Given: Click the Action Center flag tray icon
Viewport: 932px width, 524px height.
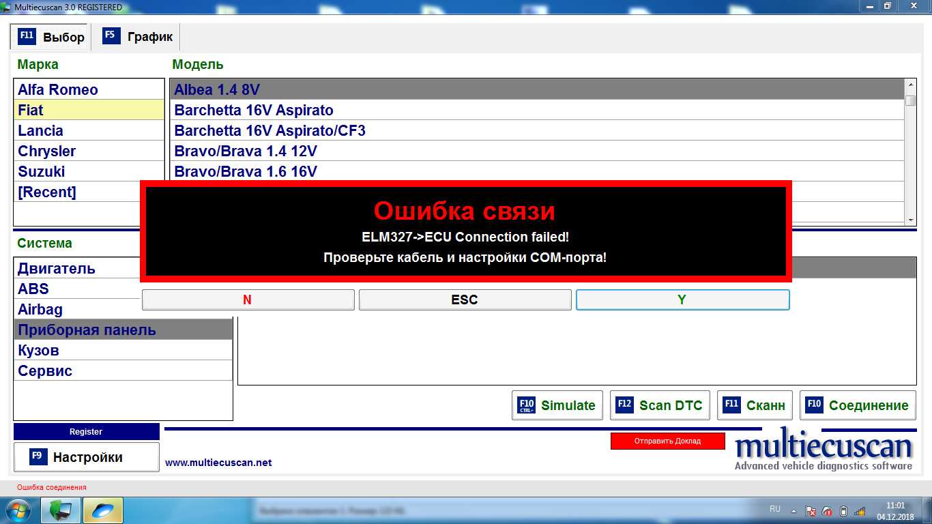Looking at the screenshot, I should click(x=811, y=510).
